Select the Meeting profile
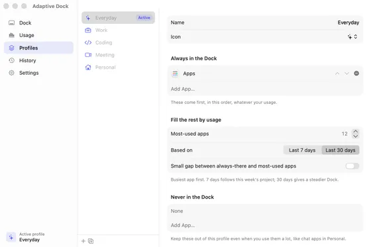The height and width of the screenshot is (247, 371). (x=118, y=55)
